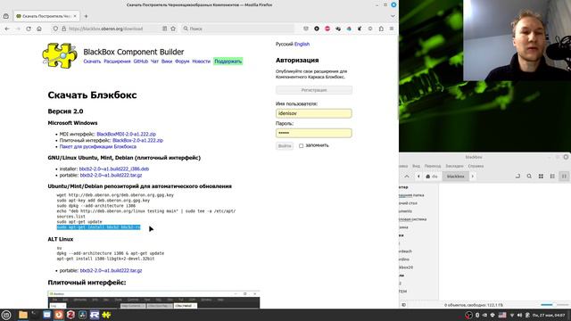Click the highlighted sudo apt-get install line
The image size is (571, 321).
coord(98,227)
